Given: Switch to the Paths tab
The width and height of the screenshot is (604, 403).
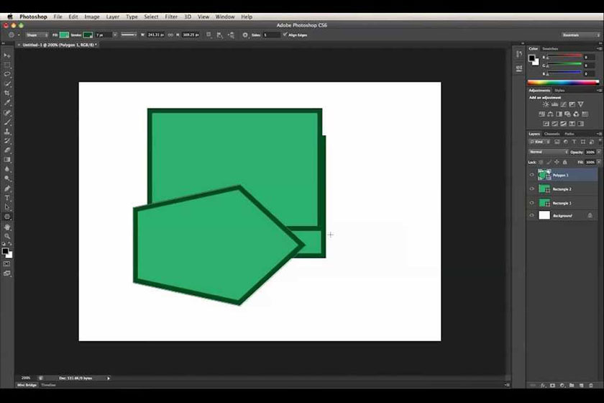Looking at the screenshot, I should (569, 134).
